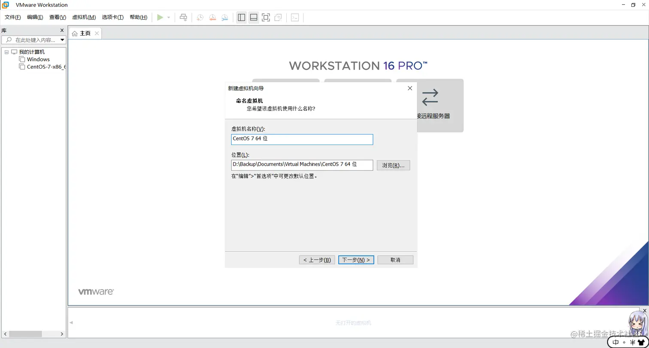Click the 下一步(N) next button
649x348 pixels.
[x=356, y=260]
